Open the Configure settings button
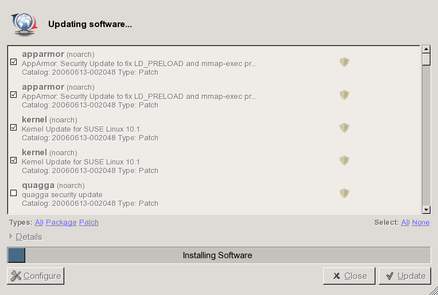Viewport: 438px width, 295px height. click(36, 276)
